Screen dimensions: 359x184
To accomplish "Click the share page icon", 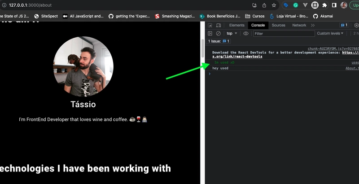I will (x=264, y=5).
